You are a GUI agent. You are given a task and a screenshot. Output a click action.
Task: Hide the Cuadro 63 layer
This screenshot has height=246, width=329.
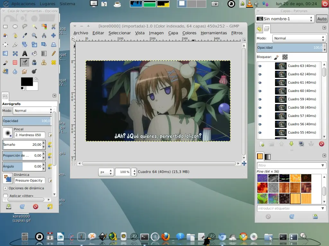(260, 66)
